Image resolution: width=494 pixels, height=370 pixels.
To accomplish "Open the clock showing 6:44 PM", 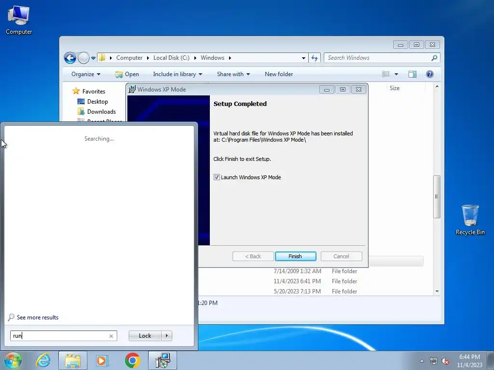I will (x=469, y=360).
